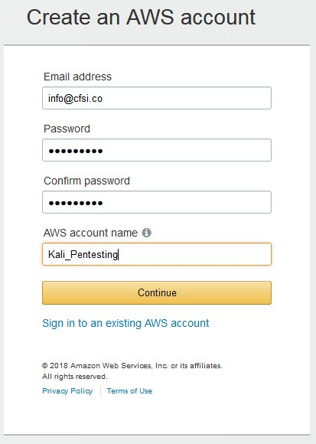Click the All rights reserved text

(x=75, y=377)
